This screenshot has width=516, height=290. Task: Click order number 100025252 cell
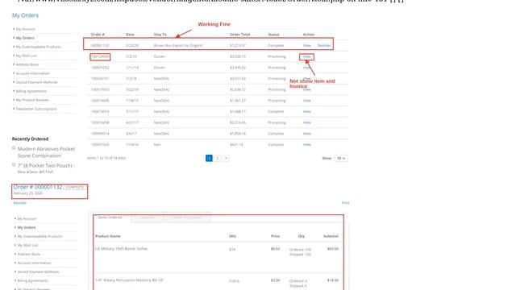(100, 68)
